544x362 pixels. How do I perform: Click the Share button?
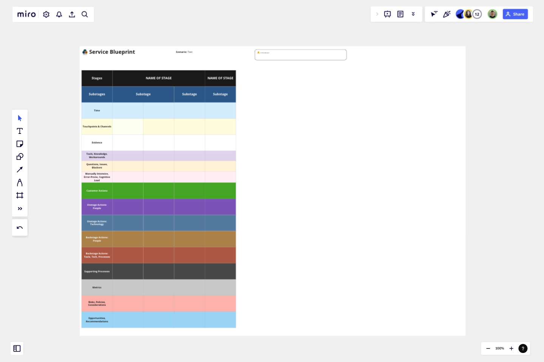pos(515,14)
